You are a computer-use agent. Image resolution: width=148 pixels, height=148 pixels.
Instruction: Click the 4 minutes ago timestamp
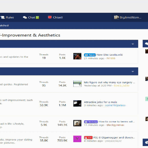click(93, 141)
